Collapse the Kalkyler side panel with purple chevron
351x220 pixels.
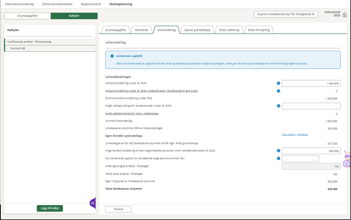pyautogui.click(x=93, y=203)
